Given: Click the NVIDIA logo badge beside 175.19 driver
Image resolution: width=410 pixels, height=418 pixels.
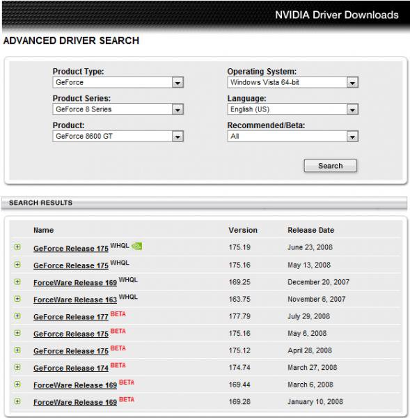Looking at the screenshot, I should click(x=137, y=246).
